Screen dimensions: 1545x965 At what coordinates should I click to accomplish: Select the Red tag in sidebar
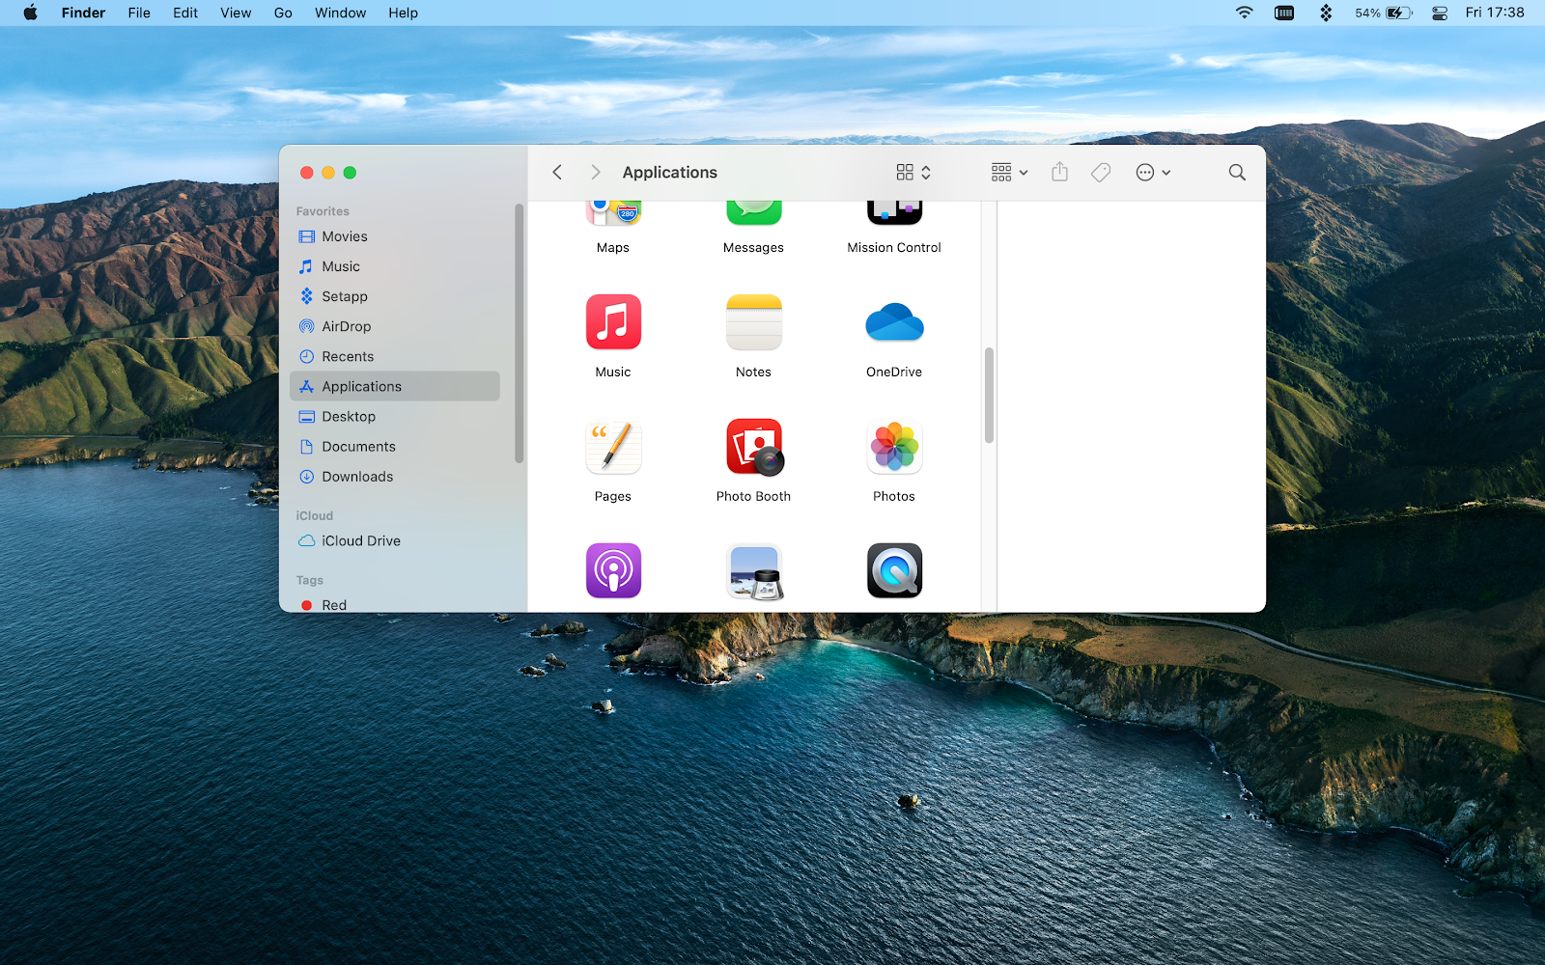[395, 604]
